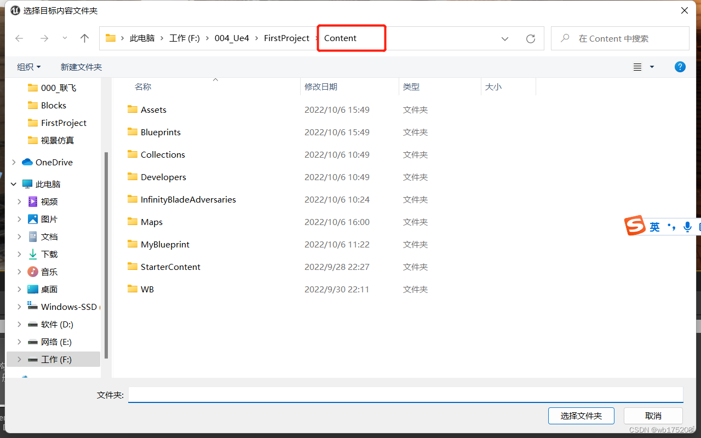701x438 pixels.
Task: Sort by 名称 column header
Action: (x=143, y=87)
